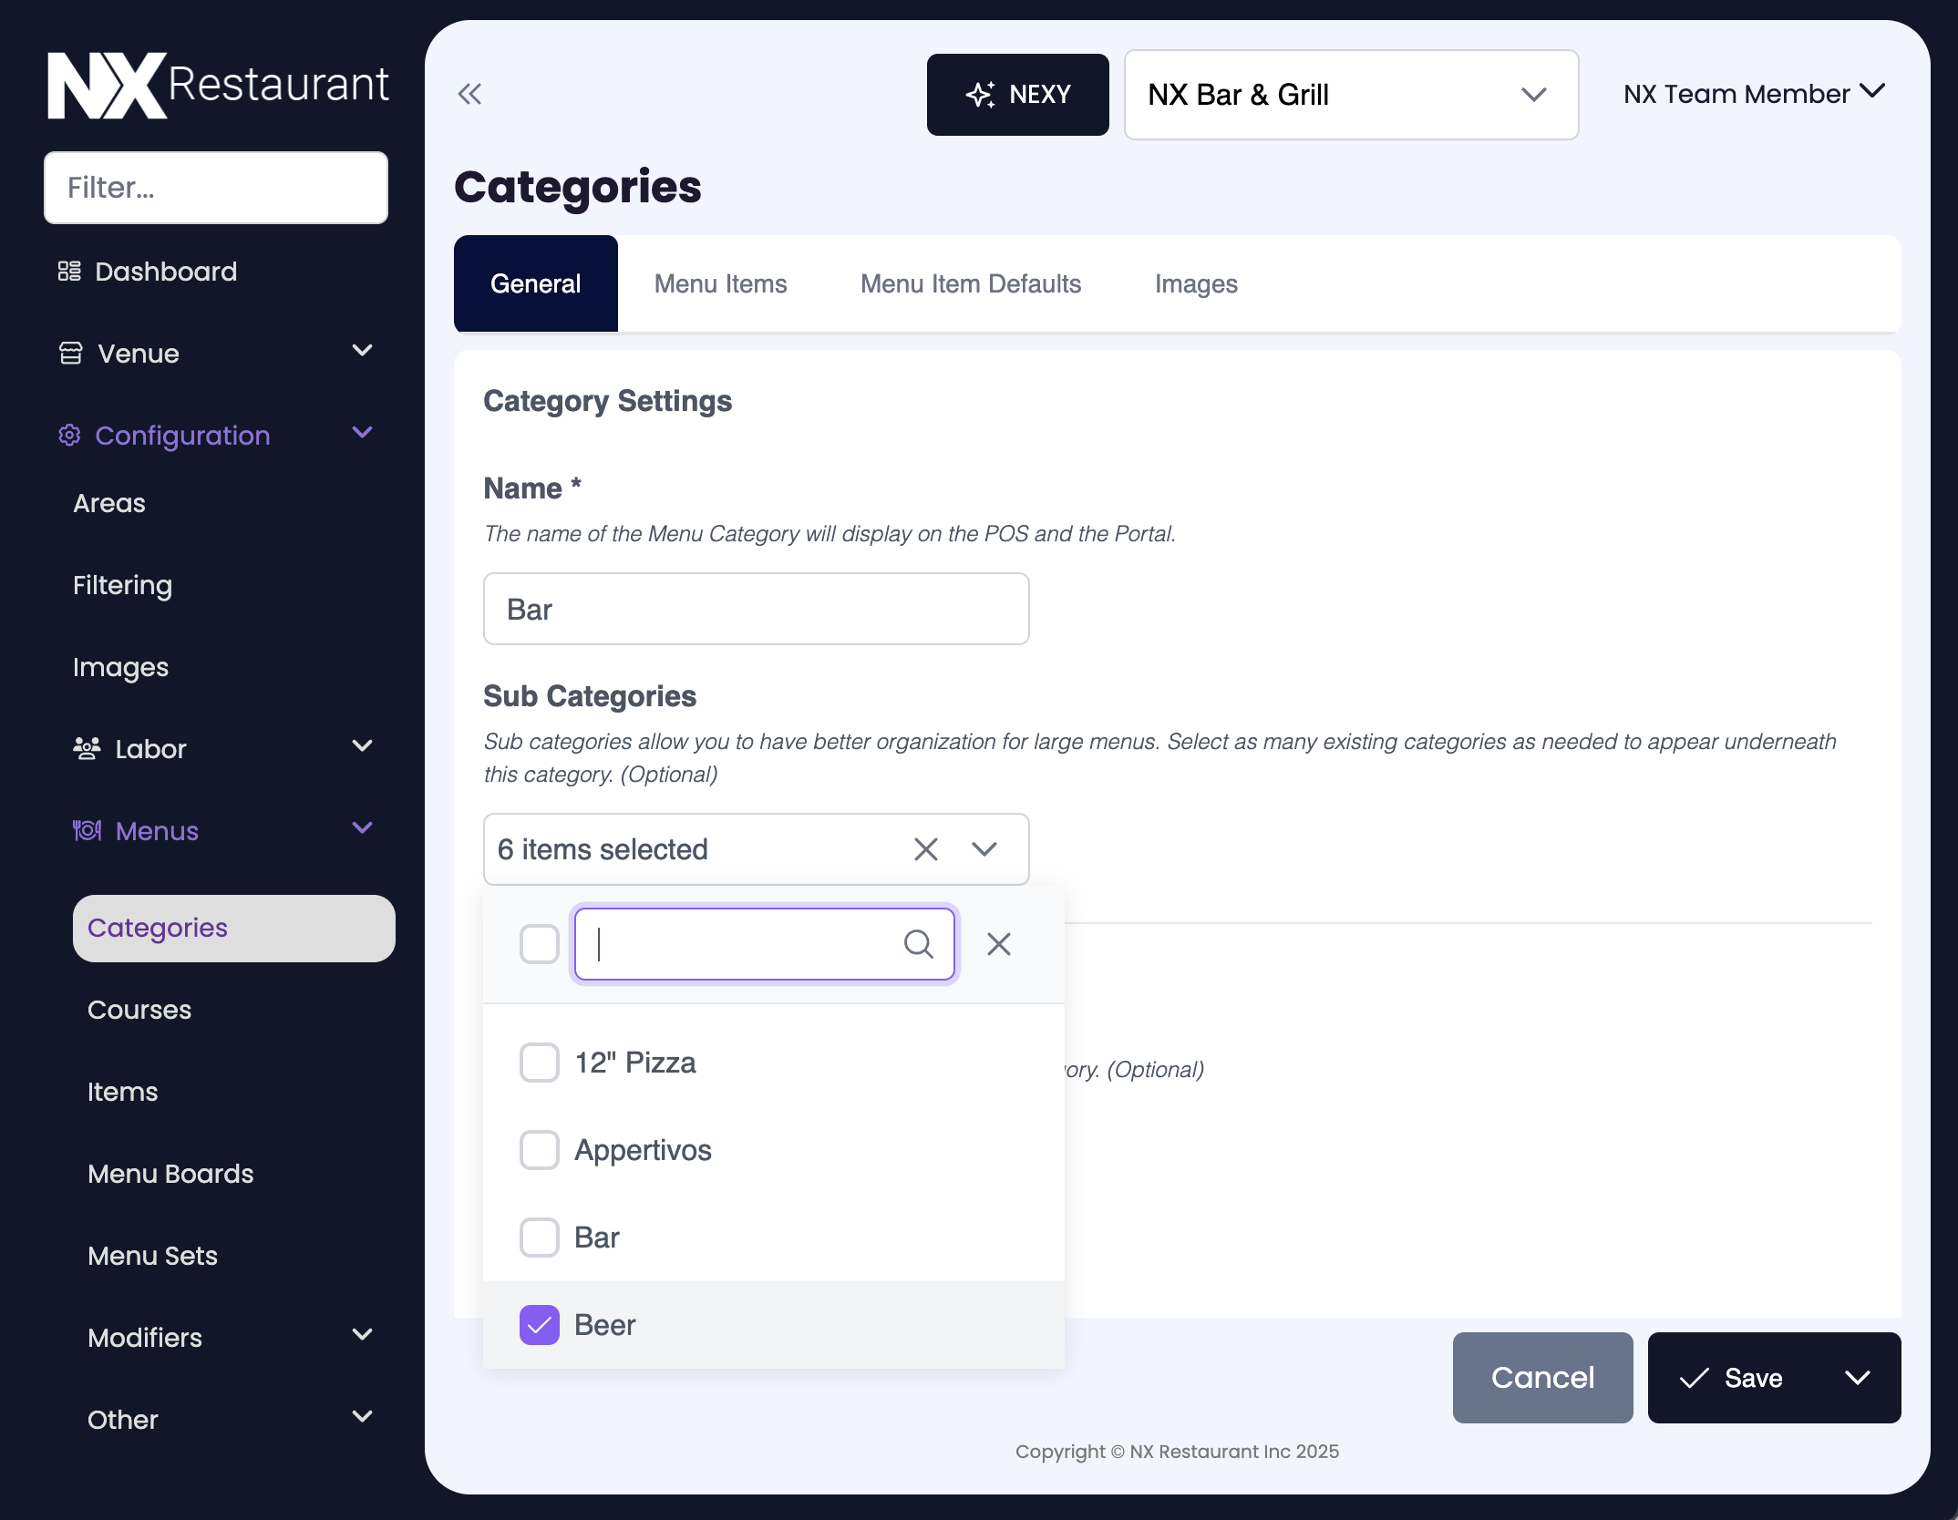The width and height of the screenshot is (1958, 1520).
Task: Click the search magnifier in the dropdown filter
Action: coord(919,944)
